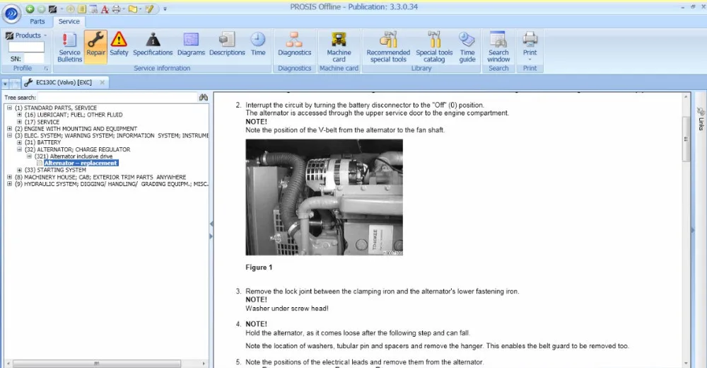
Task: Expand the (17) Service node
Action: 19,122
